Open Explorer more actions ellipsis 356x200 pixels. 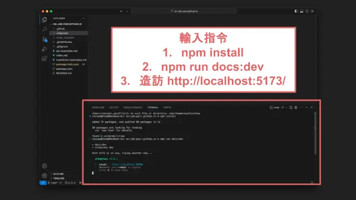83,19
